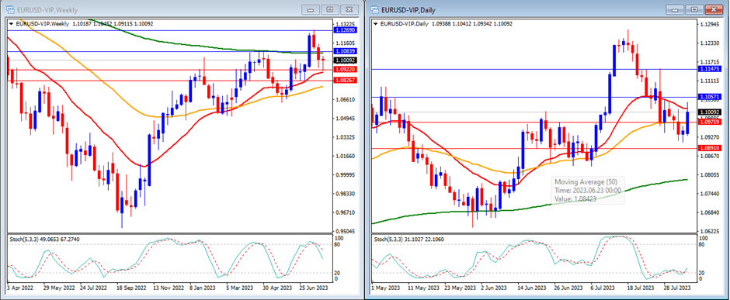
Task: Select the red 1.08910 price label
Action: coord(710,148)
